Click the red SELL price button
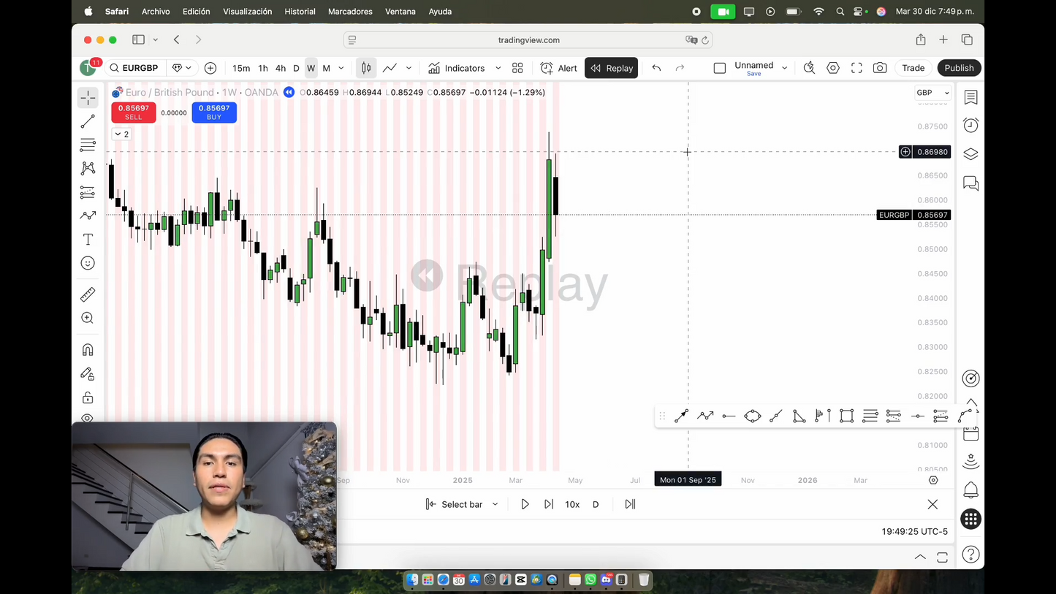 [x=134, y=112]
